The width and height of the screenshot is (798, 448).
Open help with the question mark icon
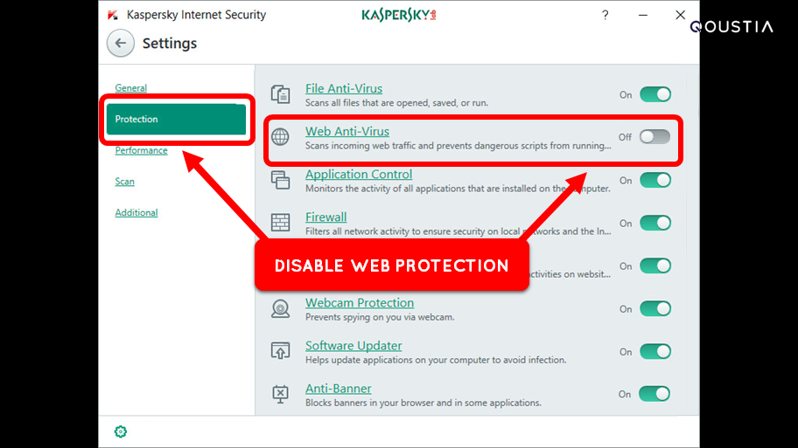click(605, 15)
